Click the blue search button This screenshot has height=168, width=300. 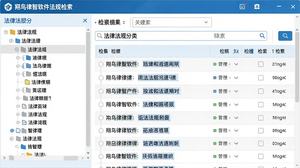click(x=285, y=36)
